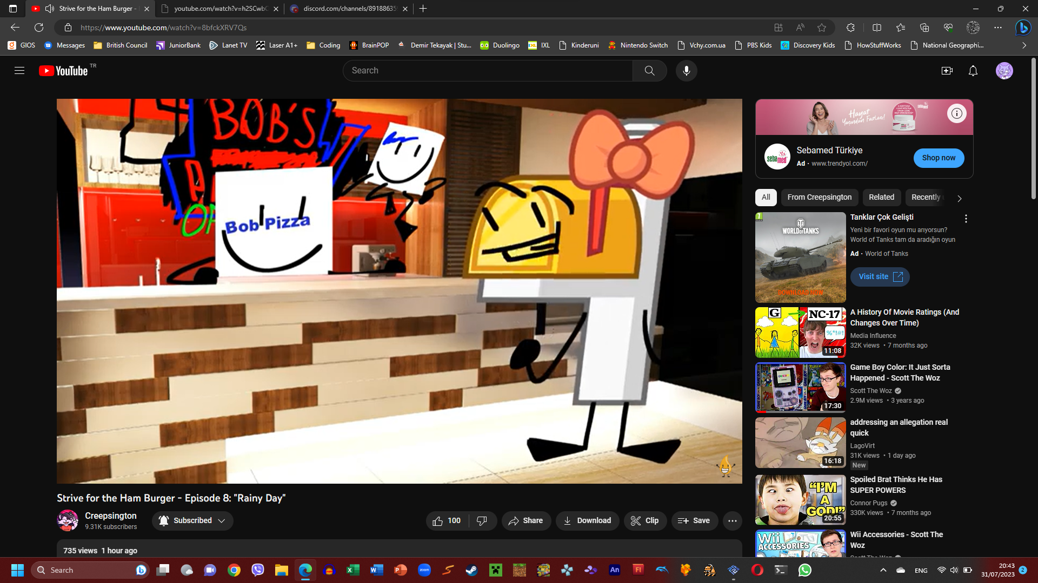Open Bing Copilot sidebar icon
Viewport: 1038px width, 583px height.
tap(1023, 28)
